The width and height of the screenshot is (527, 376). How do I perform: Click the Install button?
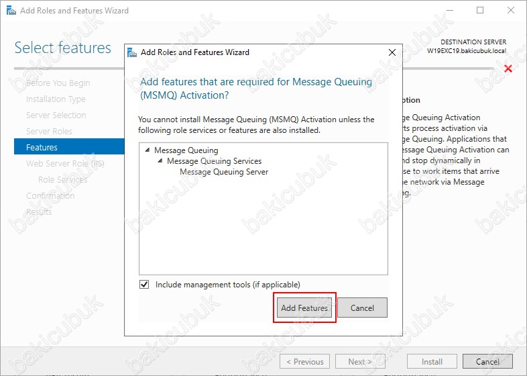tap(432, 361)
